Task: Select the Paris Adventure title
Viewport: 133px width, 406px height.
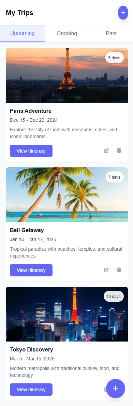Action: pos(31,111)
